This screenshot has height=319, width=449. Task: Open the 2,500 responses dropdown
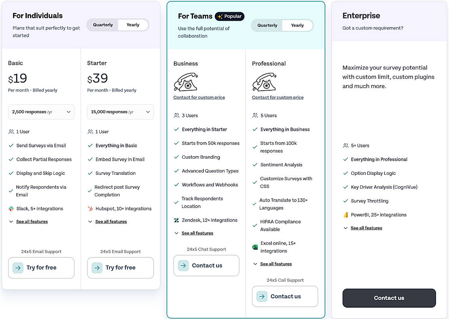point(41,112)
